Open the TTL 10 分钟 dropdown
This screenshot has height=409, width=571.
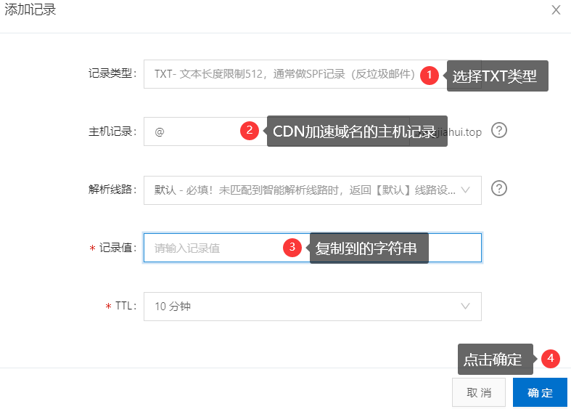click(x=312, y=307)
